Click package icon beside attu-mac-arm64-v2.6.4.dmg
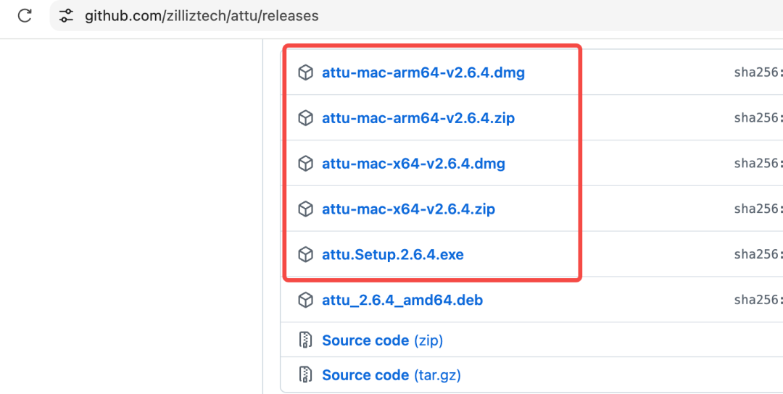783x394 pixels. (306, 73)
